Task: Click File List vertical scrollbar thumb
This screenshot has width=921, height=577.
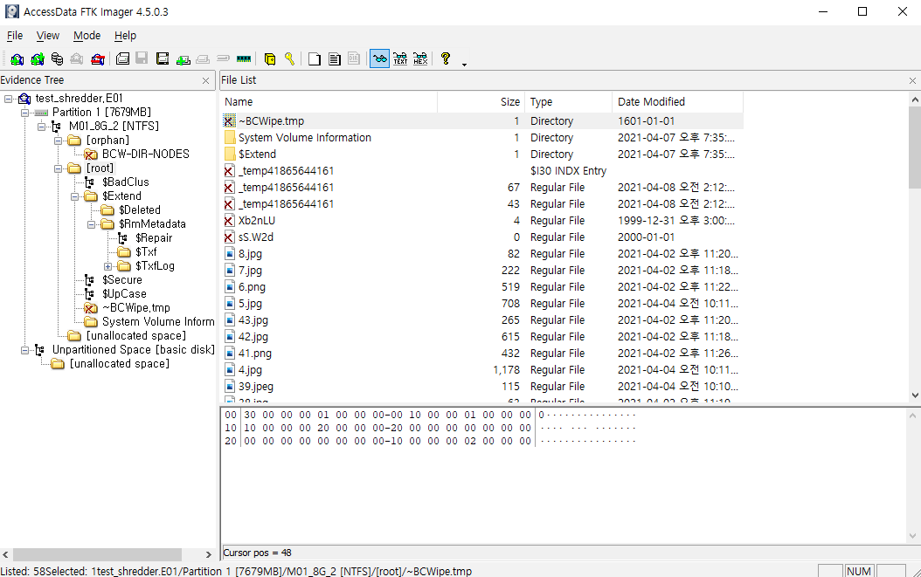Action: click(915, 148)
